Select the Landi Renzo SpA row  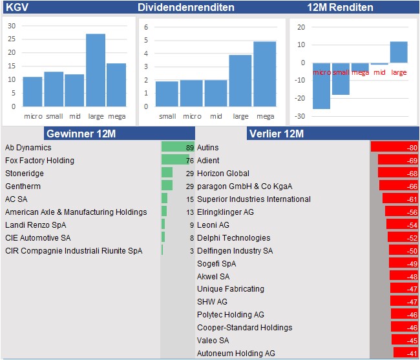point(99,225)
